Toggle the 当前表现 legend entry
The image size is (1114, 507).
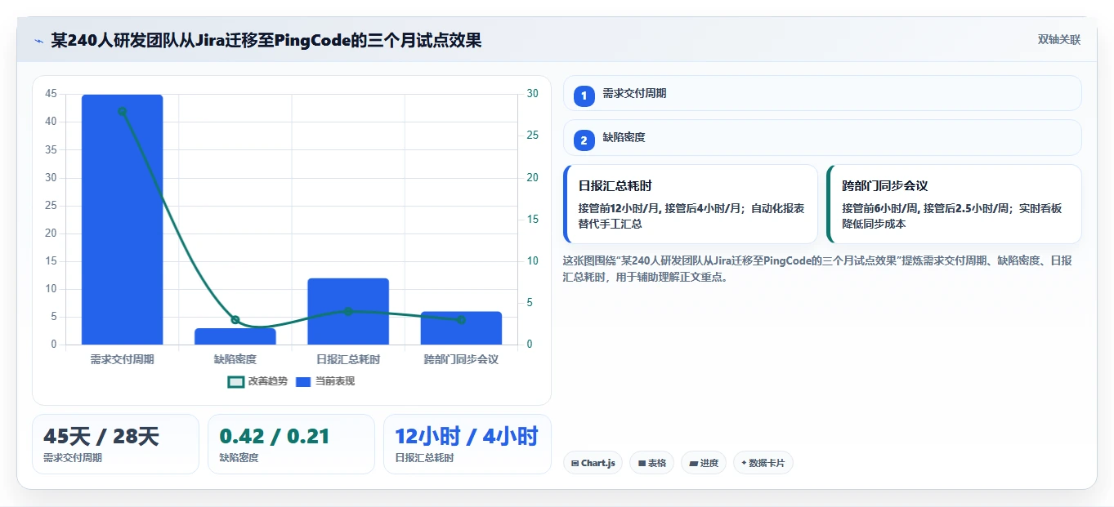point(324,381)
